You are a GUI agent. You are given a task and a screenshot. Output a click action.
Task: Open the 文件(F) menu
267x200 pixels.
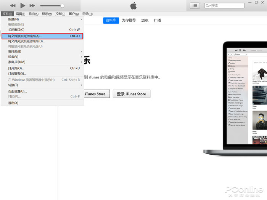(7, 14)
